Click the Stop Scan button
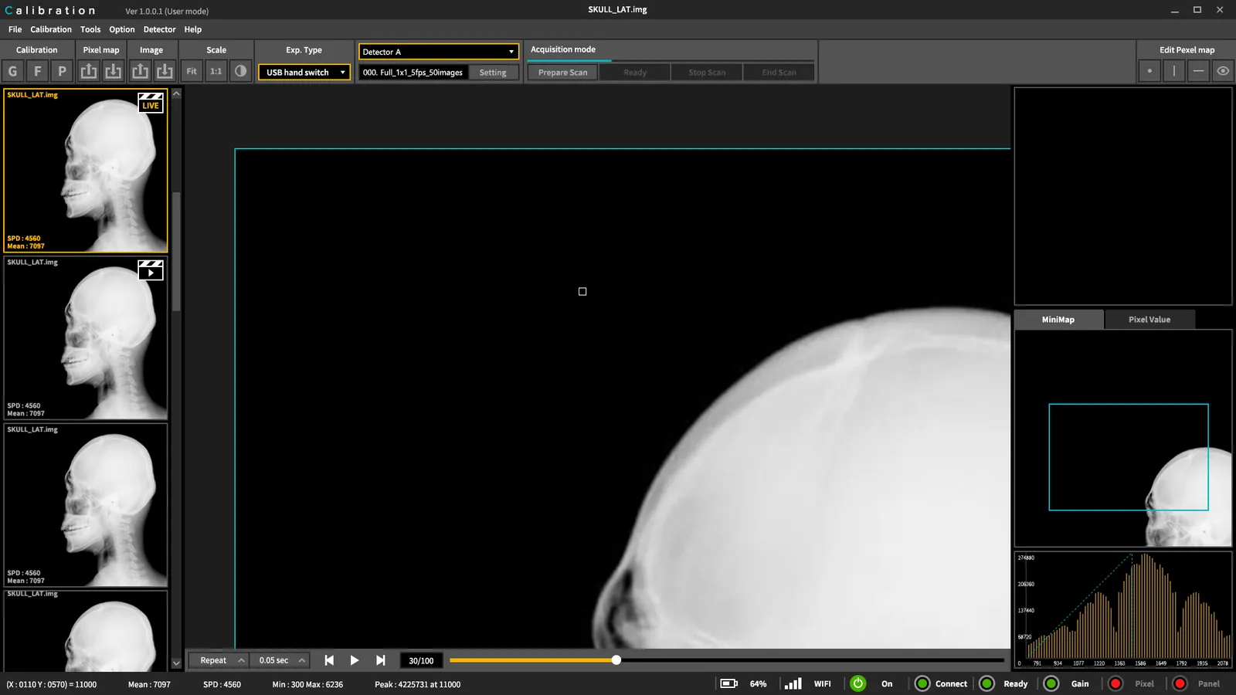This screenshot has width=1236, height=695. pos(707,73)
